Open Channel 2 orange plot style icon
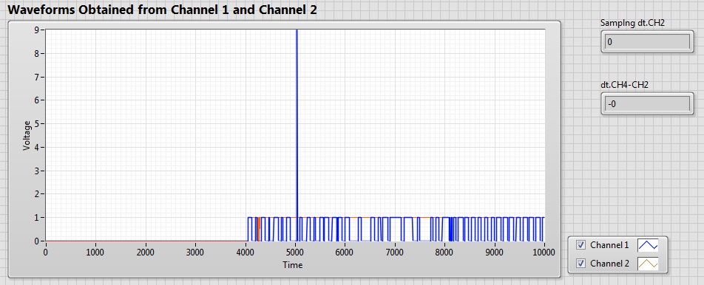The height and width of the screenshot is (285, 704). click(x=648, y=264)
